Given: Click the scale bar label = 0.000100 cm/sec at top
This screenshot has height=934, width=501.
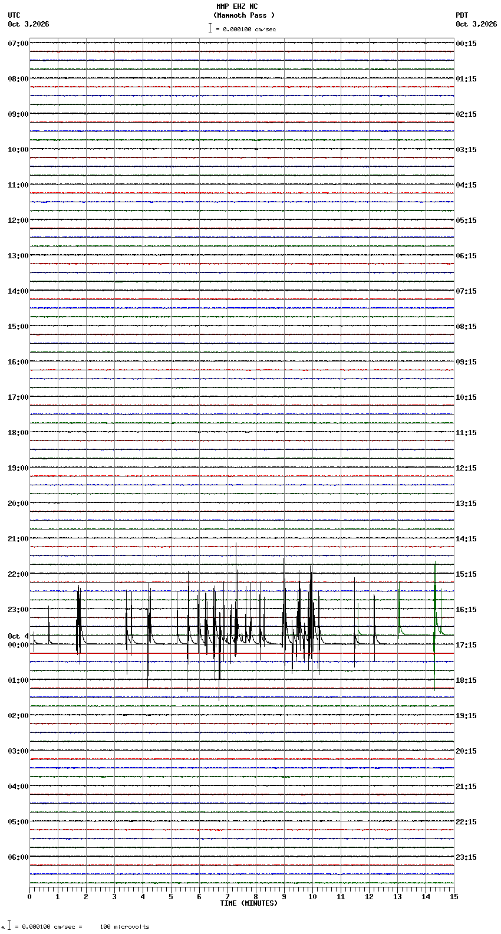Looking at the screenshot, I should pyautogui.click(x=246, y=29).
